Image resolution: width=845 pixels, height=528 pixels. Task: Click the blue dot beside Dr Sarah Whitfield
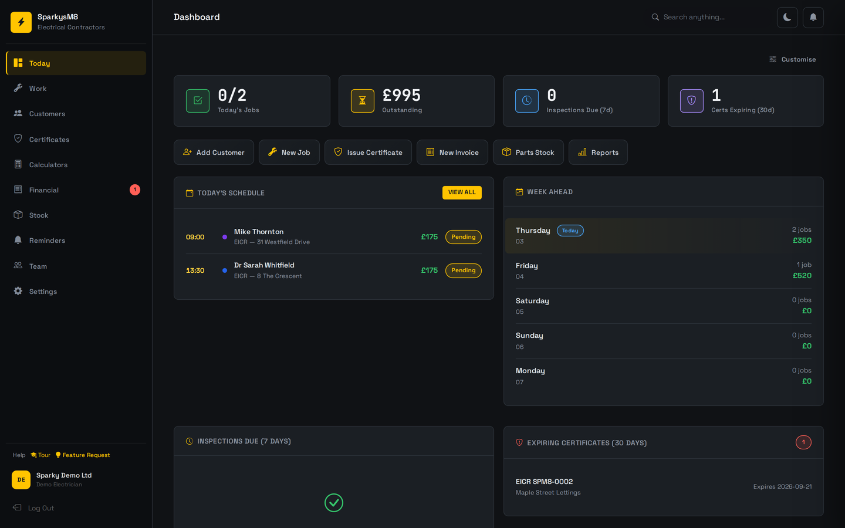225,270
